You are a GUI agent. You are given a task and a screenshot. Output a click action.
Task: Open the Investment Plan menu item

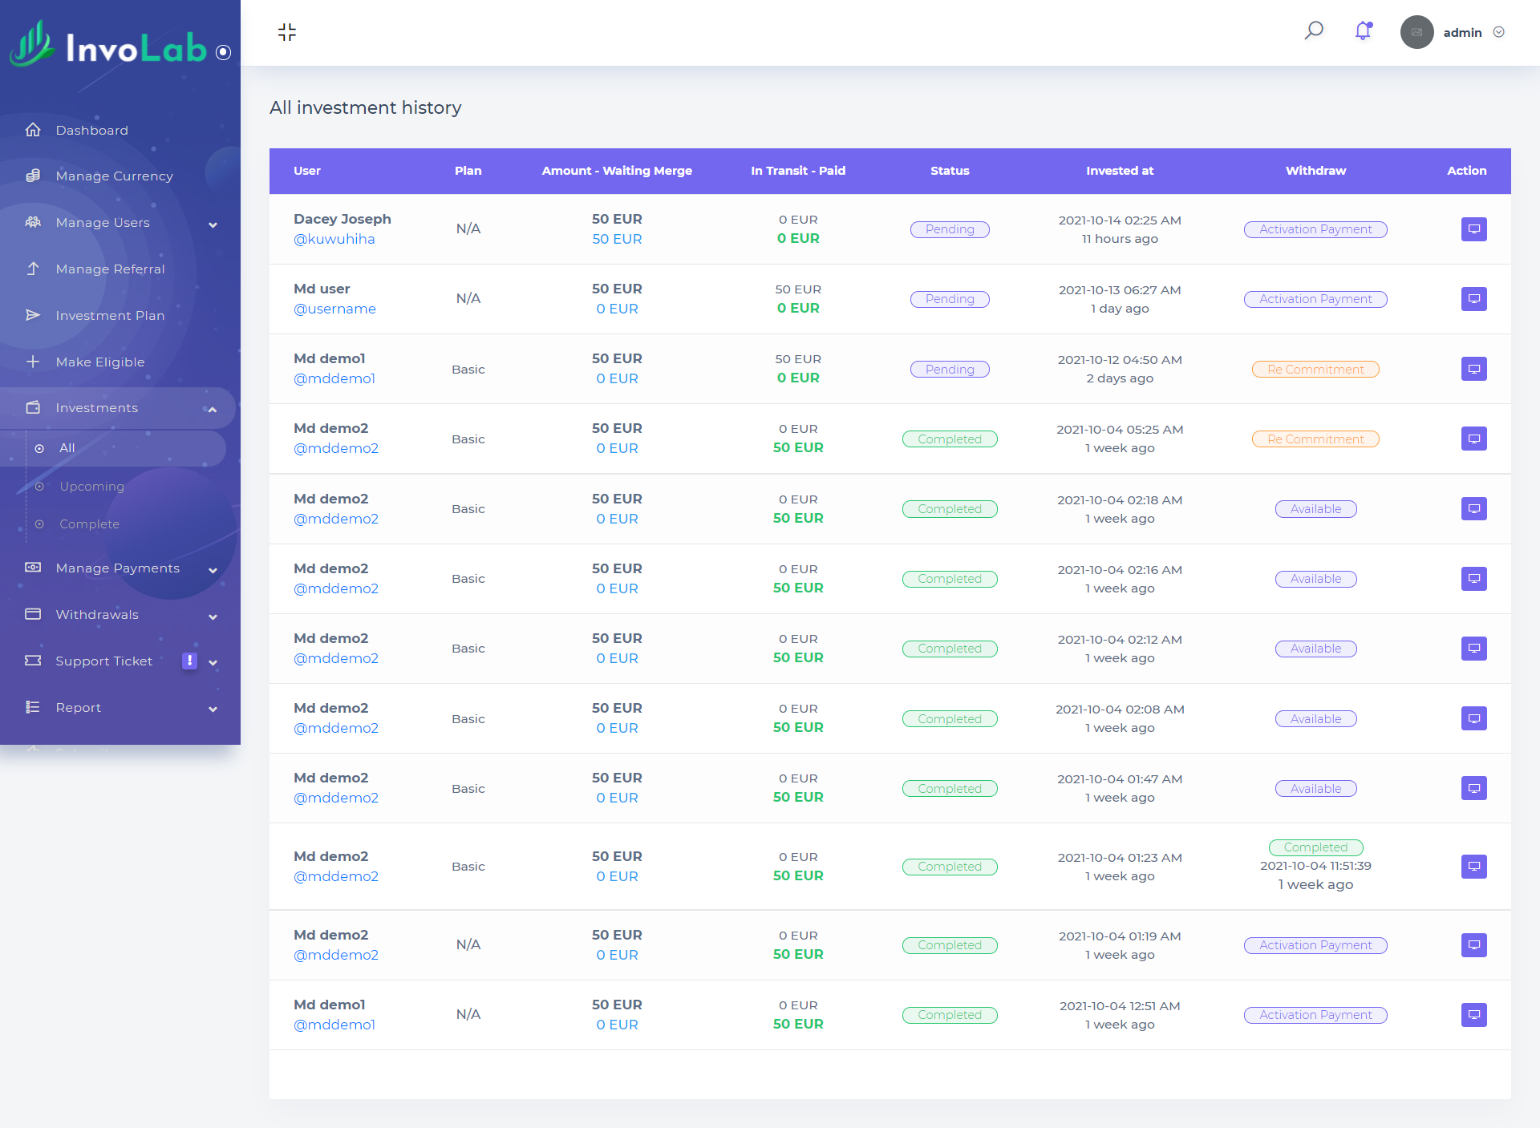pos(110,316)
